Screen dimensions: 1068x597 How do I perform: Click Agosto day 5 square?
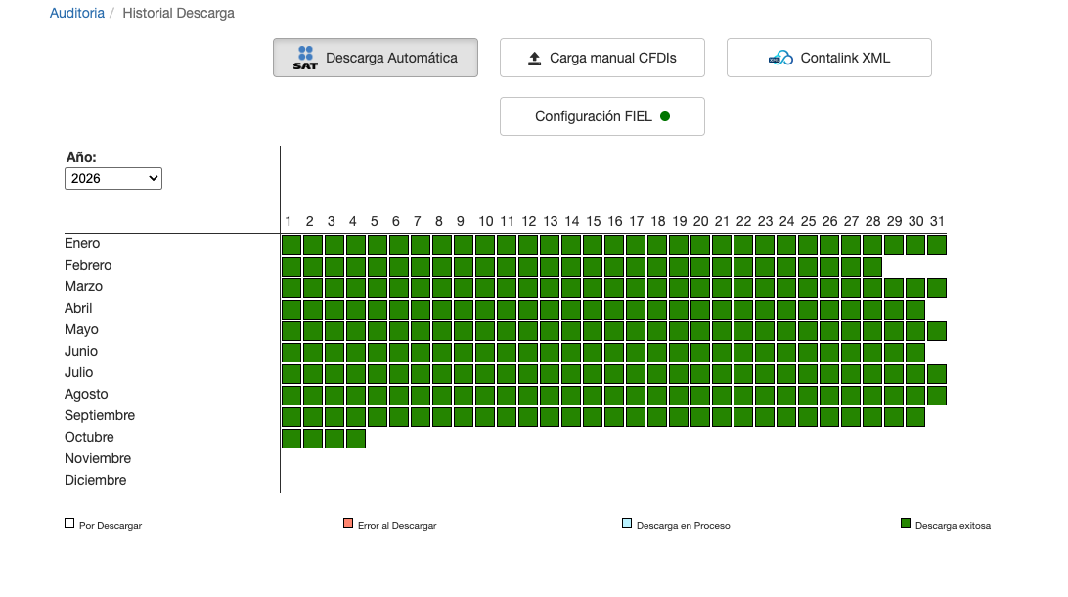[378, 396]
